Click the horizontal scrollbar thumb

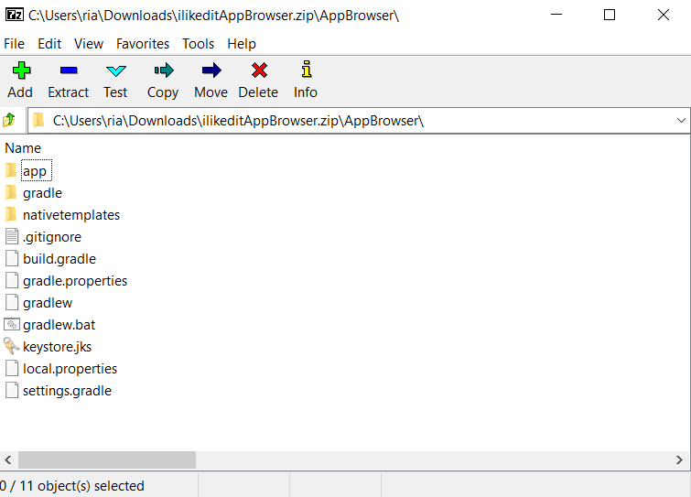click(106, 459)
